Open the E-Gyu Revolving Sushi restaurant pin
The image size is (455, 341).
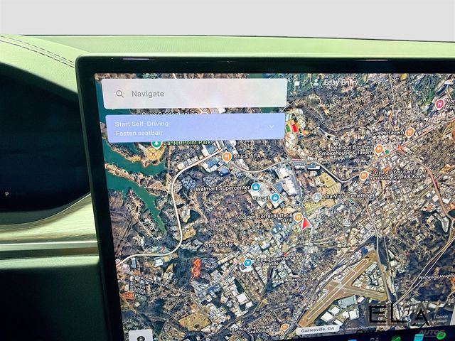(364, 175)
